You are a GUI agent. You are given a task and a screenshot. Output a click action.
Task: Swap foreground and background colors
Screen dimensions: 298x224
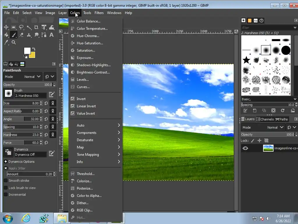pos(34,49)
